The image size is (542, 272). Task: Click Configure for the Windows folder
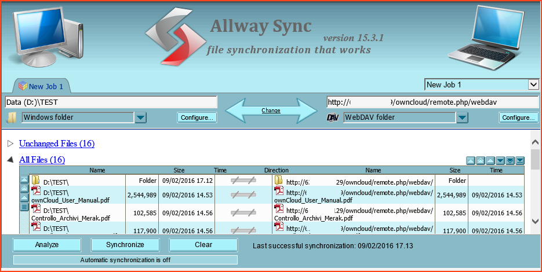tap(197, 117)
